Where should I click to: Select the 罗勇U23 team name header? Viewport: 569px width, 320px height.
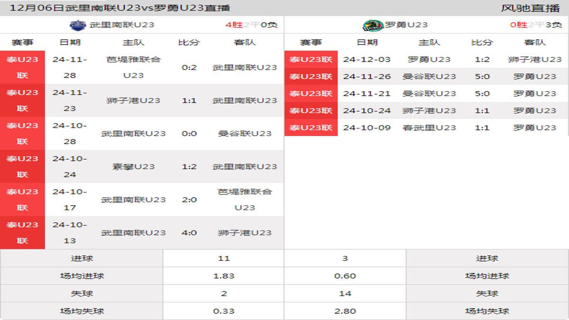click(406, 25)
